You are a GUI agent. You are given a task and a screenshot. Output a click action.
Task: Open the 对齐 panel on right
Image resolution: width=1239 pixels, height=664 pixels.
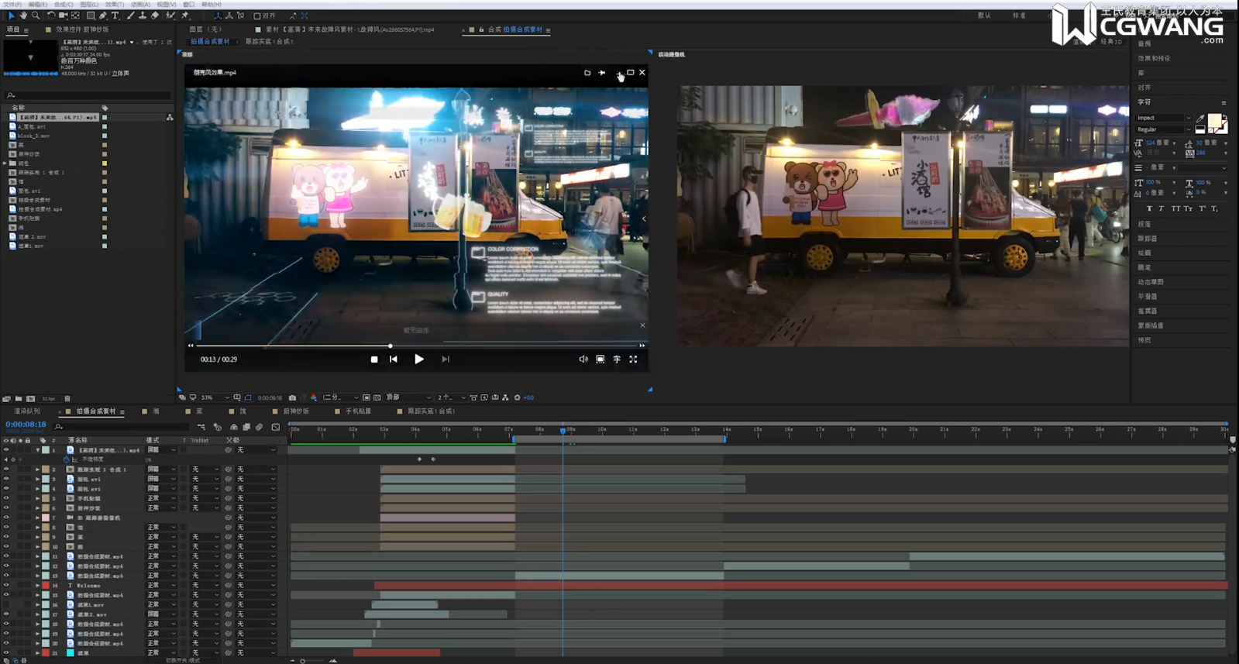pos(1144,88)
